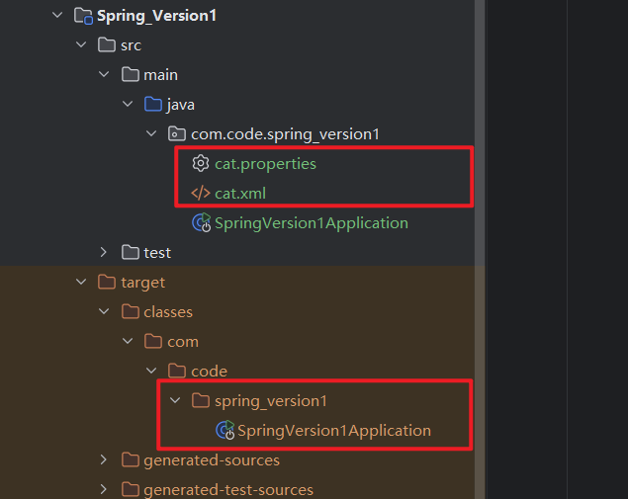
Task: Select the src folder label
Action: tap(131, 45)
